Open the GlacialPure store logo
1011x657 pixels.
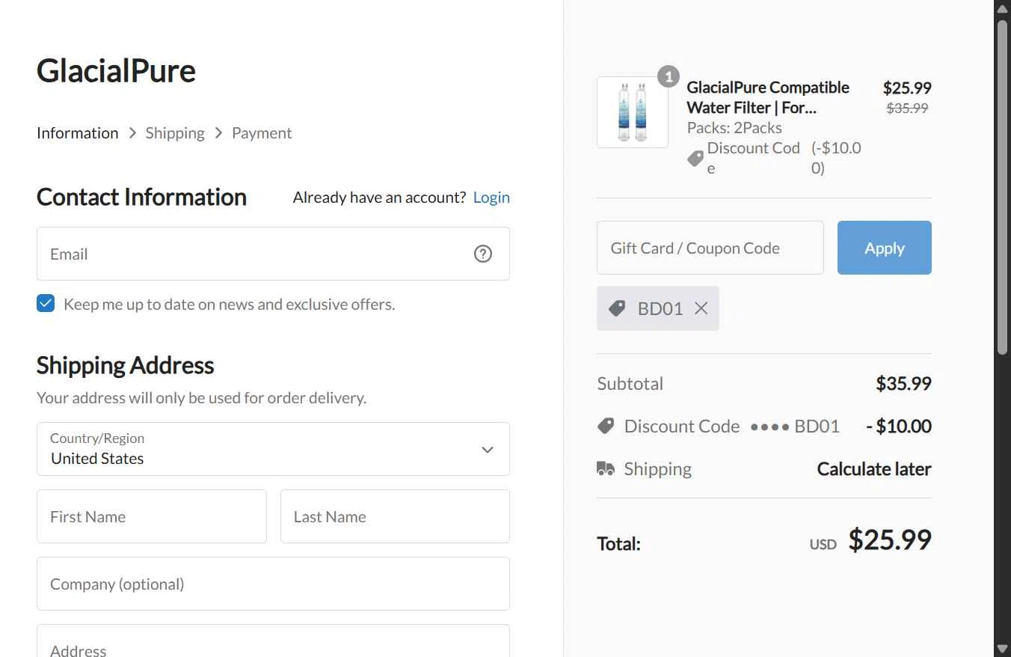pos(116,70)
